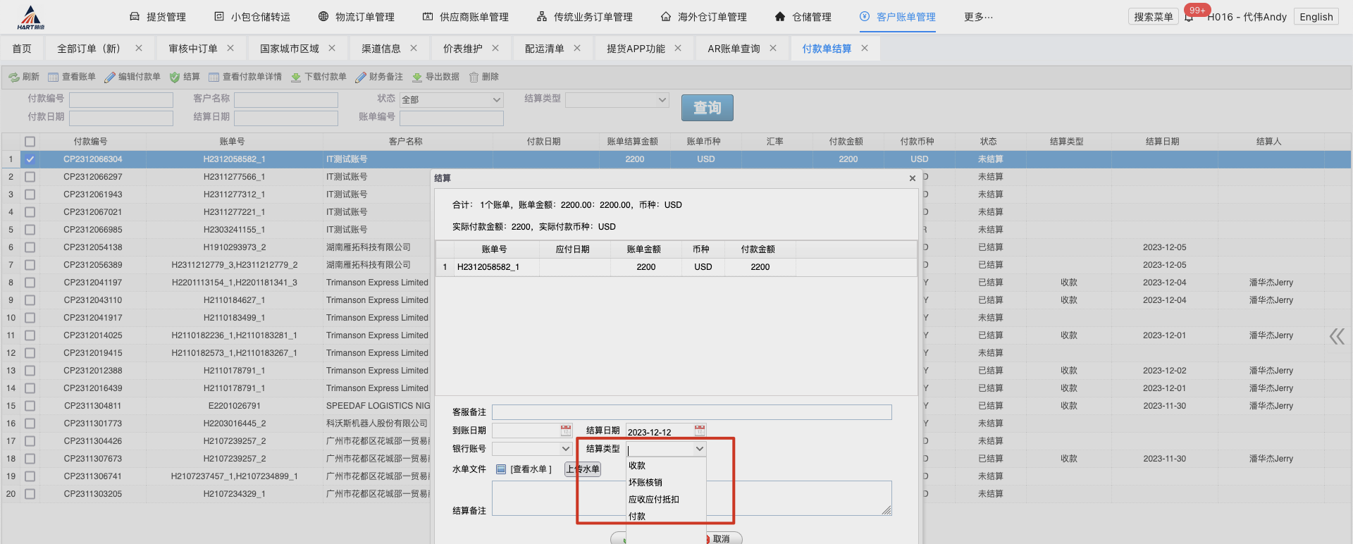Screen dimensions: 1353x544
Task: Toggle the select-all checkbox in table header
Action: point(30,142)
